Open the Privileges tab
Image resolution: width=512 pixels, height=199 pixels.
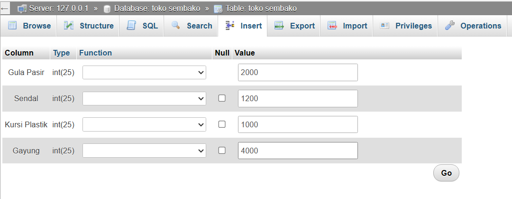click(x=405, y=26)
